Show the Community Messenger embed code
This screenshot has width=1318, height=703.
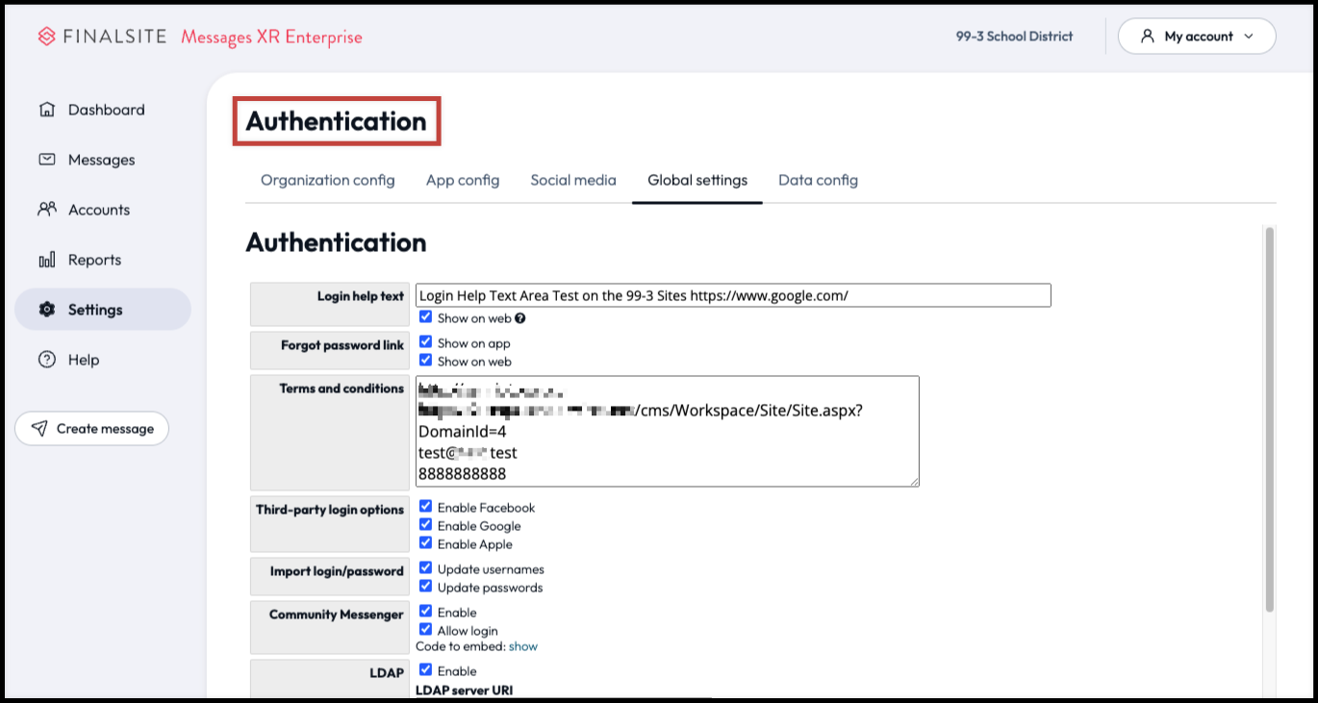pyautogui.click(x=523, y=645)
